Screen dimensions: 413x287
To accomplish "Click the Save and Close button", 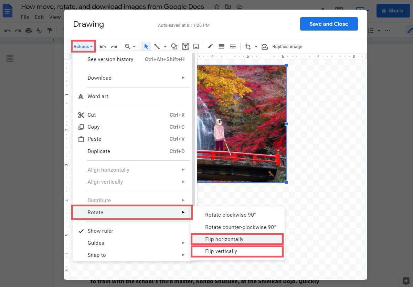I will coord(329,24).
